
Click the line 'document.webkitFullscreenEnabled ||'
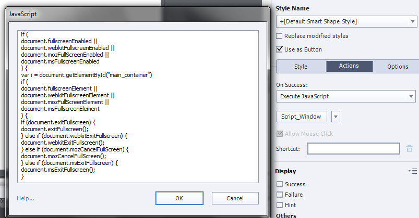coord(68,48)
